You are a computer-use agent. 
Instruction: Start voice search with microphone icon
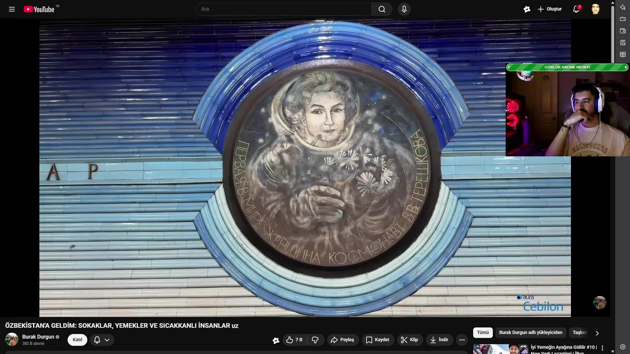pyautogui.click(x=404, y=9)
